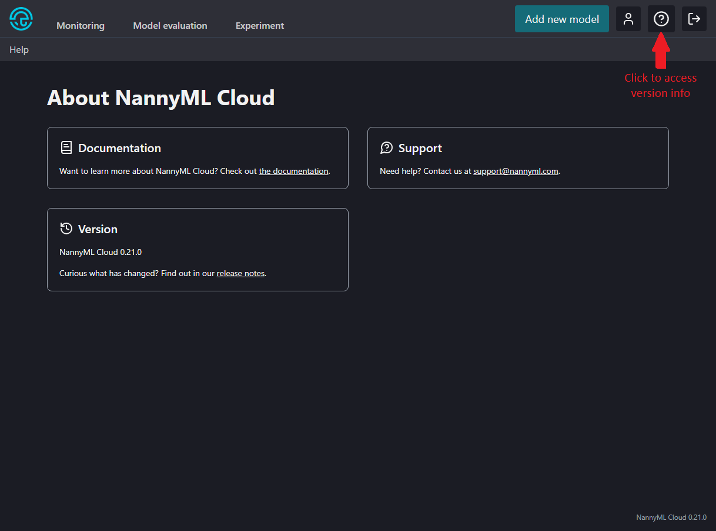Click the Version card heading text
716x531 pixels.
(x=98, y=229)
